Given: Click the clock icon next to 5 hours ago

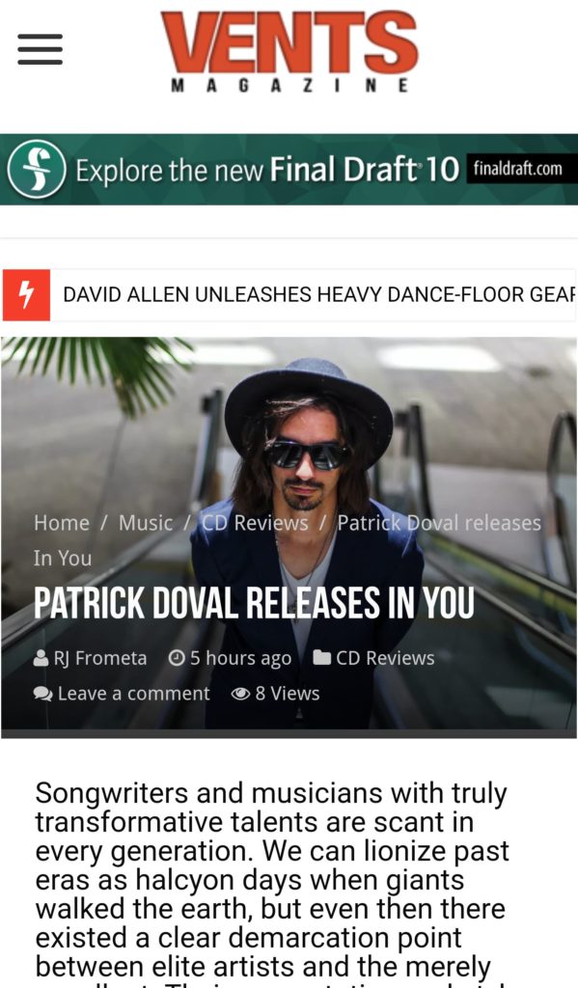Looking at the screenshot, I should 177,658.
